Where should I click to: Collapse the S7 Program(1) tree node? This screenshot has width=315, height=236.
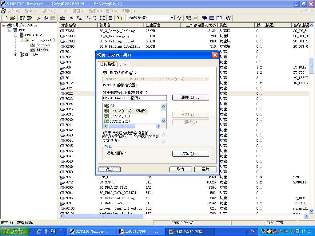[21, 40]
